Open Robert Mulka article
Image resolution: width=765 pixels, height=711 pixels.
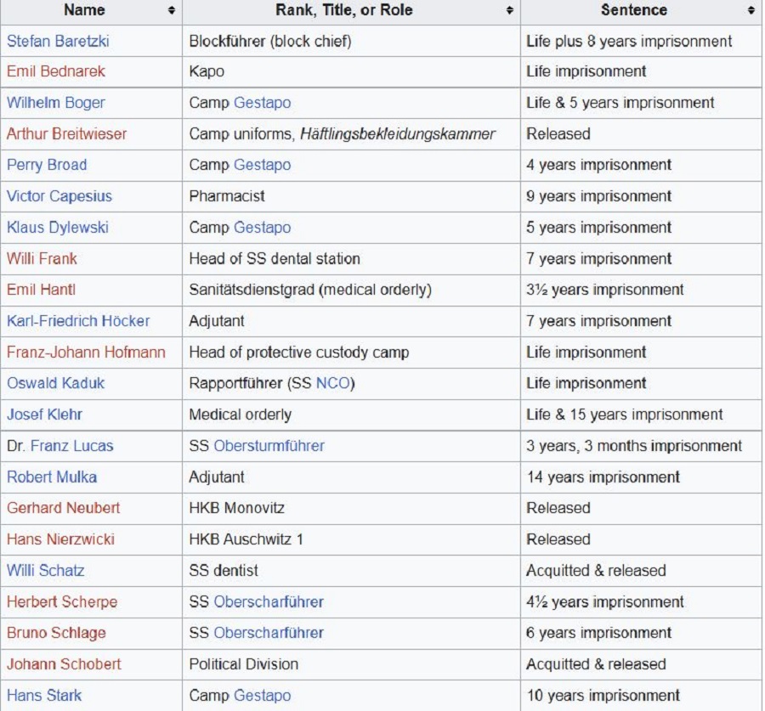tap(52, 477)
